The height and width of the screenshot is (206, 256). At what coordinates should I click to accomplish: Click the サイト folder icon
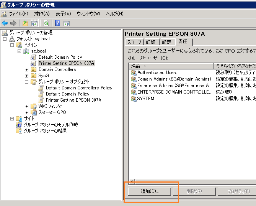[19, 119]
